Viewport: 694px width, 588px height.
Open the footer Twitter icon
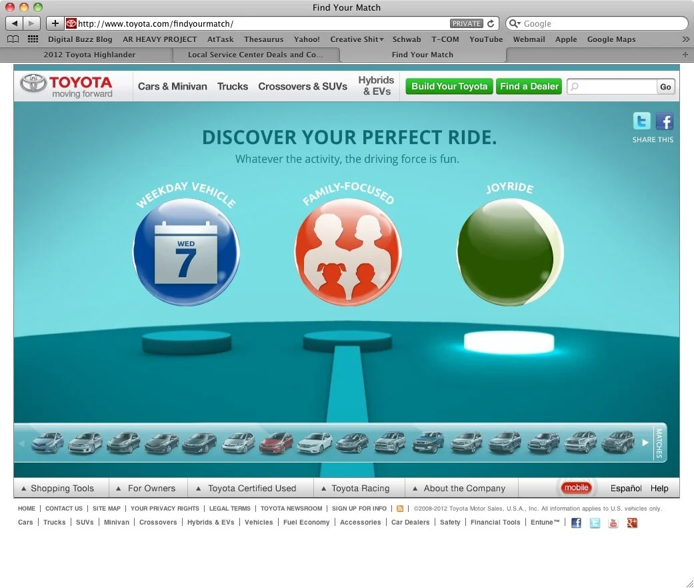[x=595, y=523]
